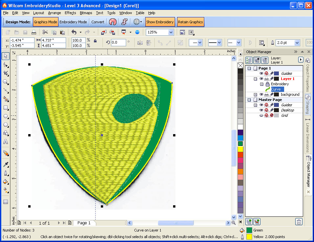The height and width of the screenshot is (242, 314).
Task: Delete the selected object using the trash icon
Action: (x=299, y=222)
